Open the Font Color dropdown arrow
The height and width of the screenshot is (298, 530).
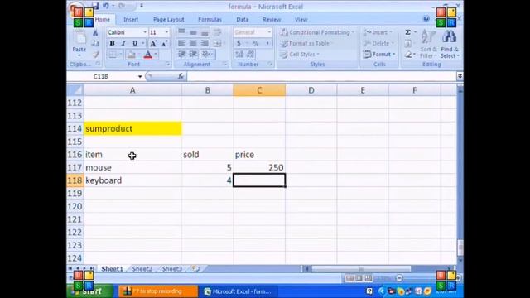coord(156,55)
